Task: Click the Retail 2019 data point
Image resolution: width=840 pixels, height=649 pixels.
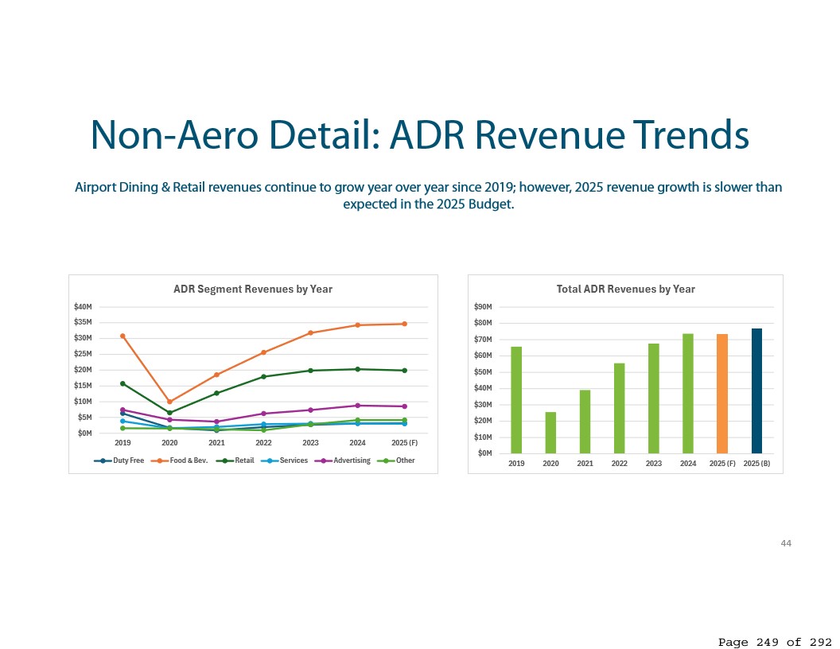Action: click(x=122, y=383)
